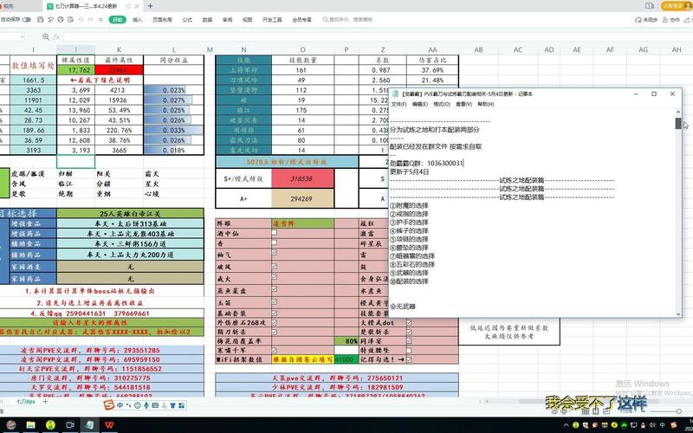
Task: Toggle the 袖气 checkbox
Action: coord(274,253)
